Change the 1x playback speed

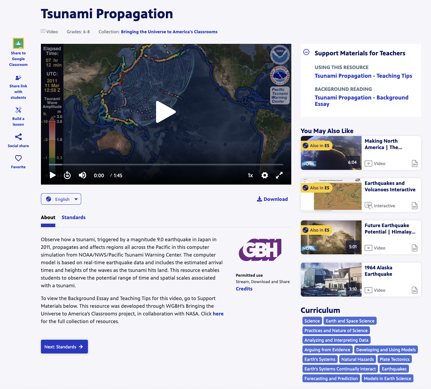point(250,175)
